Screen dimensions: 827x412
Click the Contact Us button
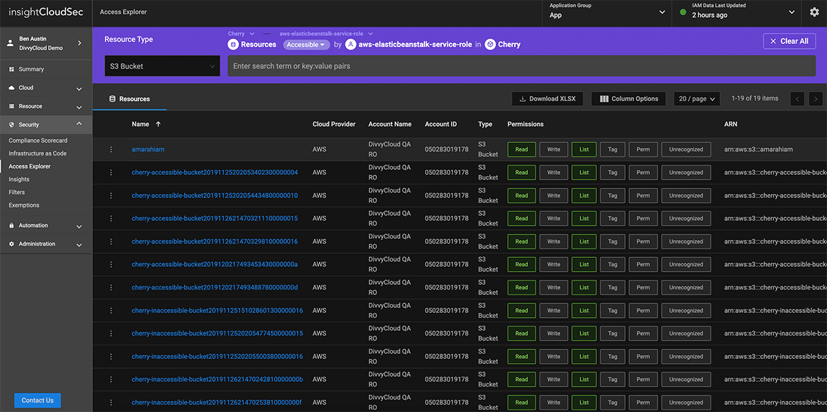[x=37, y=400]
